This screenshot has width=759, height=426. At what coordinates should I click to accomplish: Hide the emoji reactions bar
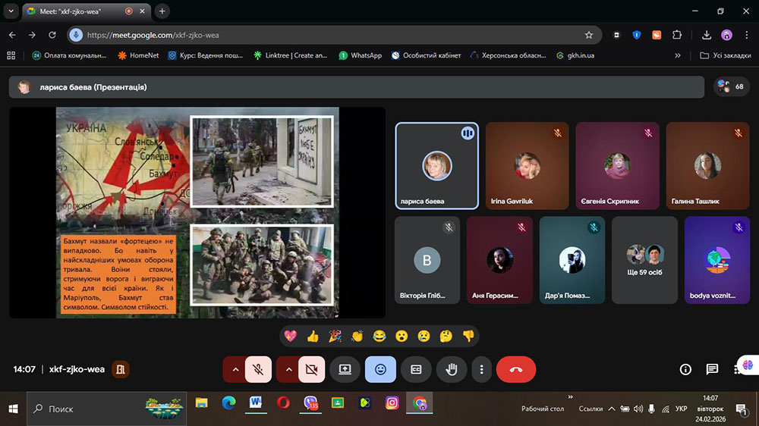pyautogui.click(x=380, y=369)
